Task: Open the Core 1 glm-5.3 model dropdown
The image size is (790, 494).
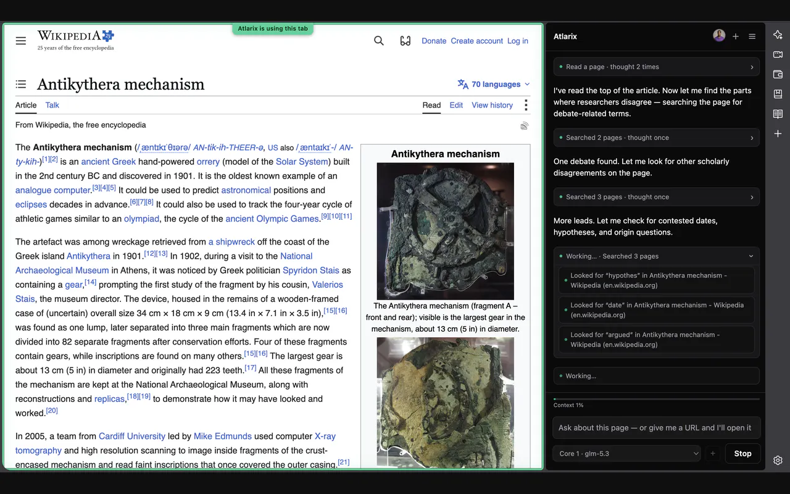Action: point(626,453)
